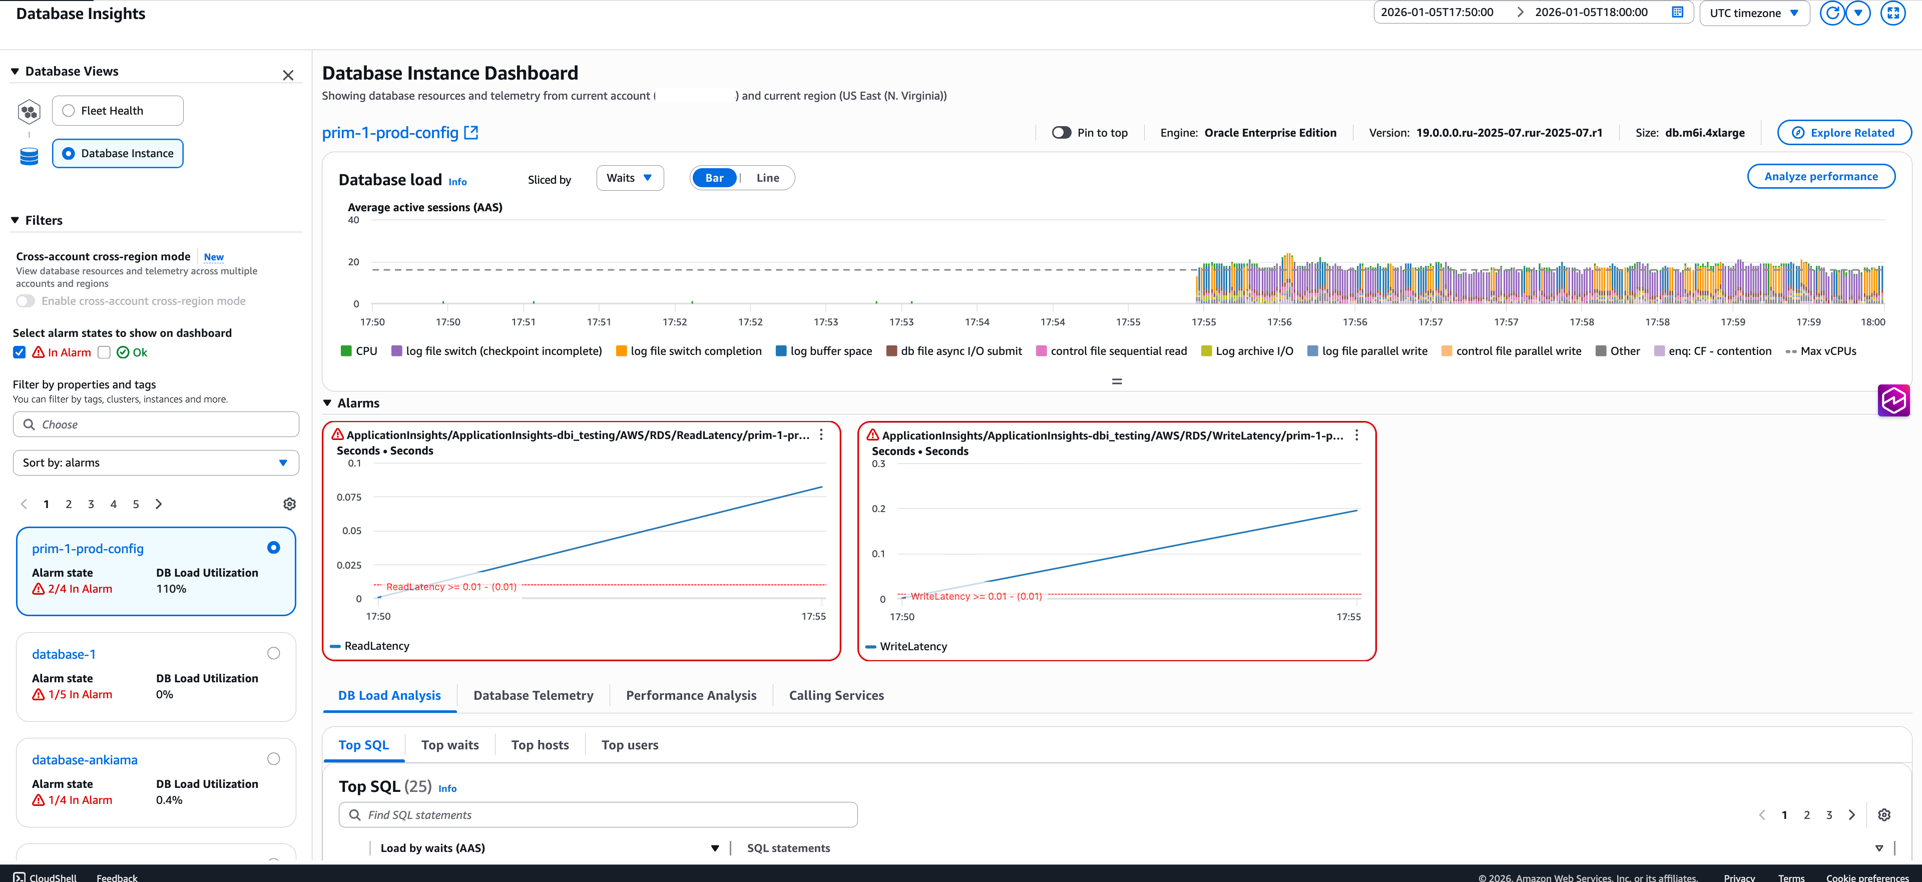The width and height of the screenshot is (1922, 882).
Task: Open the Sliced by Waits dropdown
Action: point(630,178)
